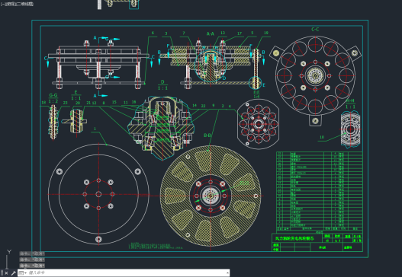Select part balloon number 5
The width and height of the screenshot is (402, 277).
(252, 33)
